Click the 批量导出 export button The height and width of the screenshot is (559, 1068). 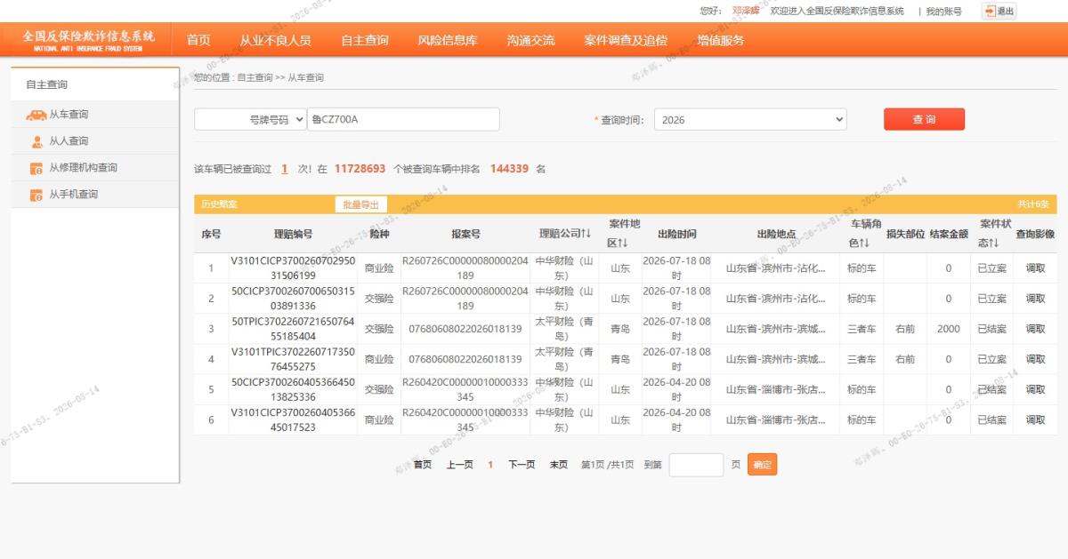tap(360, 204)
